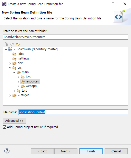
Task: Expand the test folder
Action: tap(14, 91)
